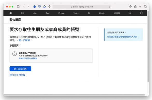
Task: Click the text 您是否已提交過要求？
Action: [117, 32]
